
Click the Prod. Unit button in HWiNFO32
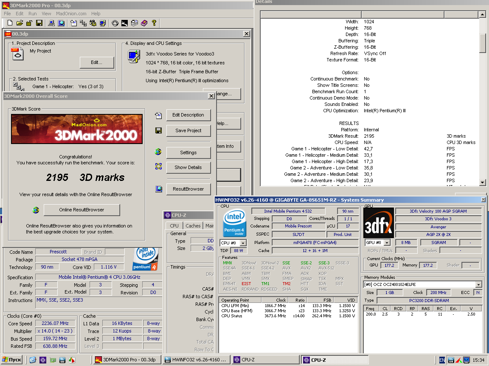343,235
